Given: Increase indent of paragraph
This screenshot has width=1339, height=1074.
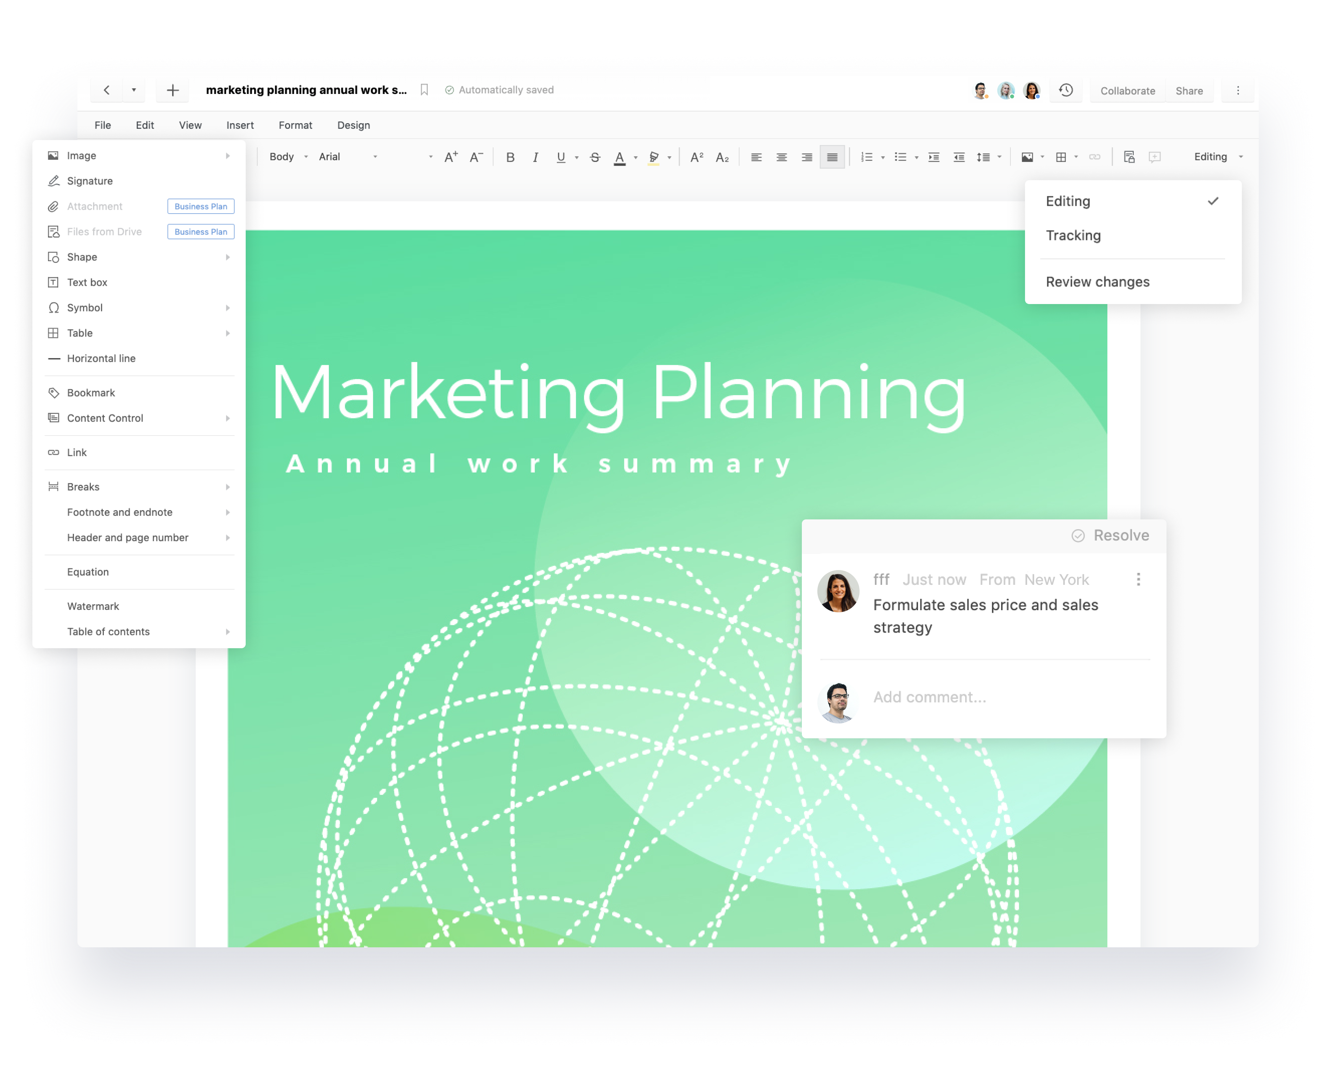Looking at the screenshot, I should 933,157.
